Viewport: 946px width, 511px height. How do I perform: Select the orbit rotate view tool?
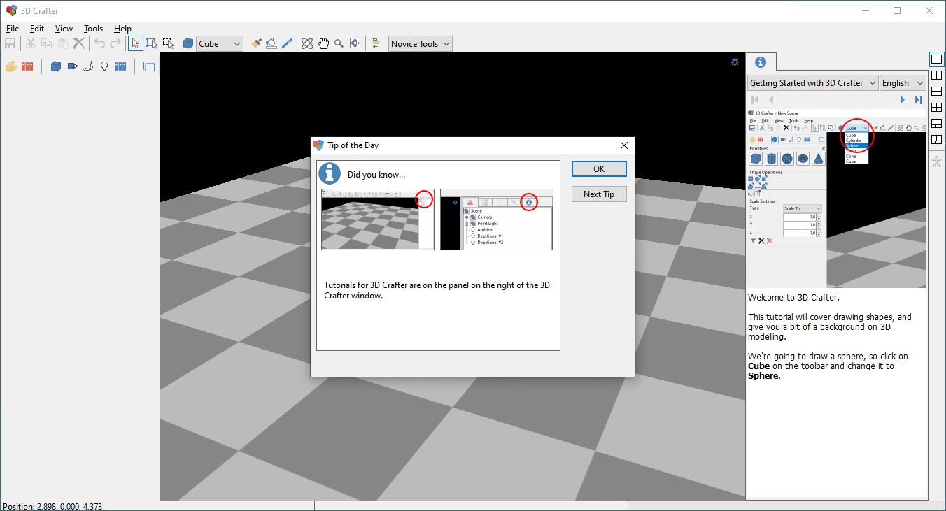pyautogui.click(x=307, y=43)
